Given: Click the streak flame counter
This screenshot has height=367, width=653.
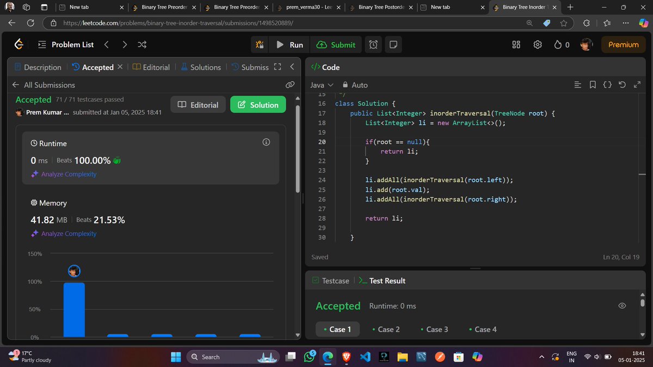Looking at the screenshot, I should (x=562, y=45).
